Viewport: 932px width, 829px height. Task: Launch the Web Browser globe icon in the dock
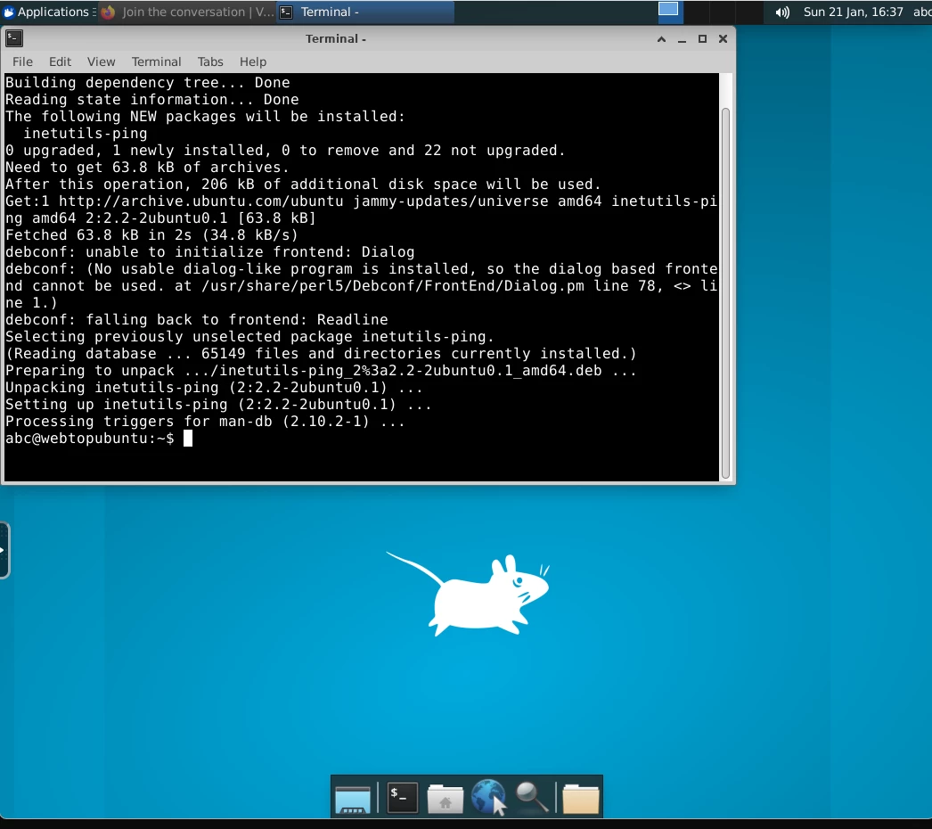488,797
